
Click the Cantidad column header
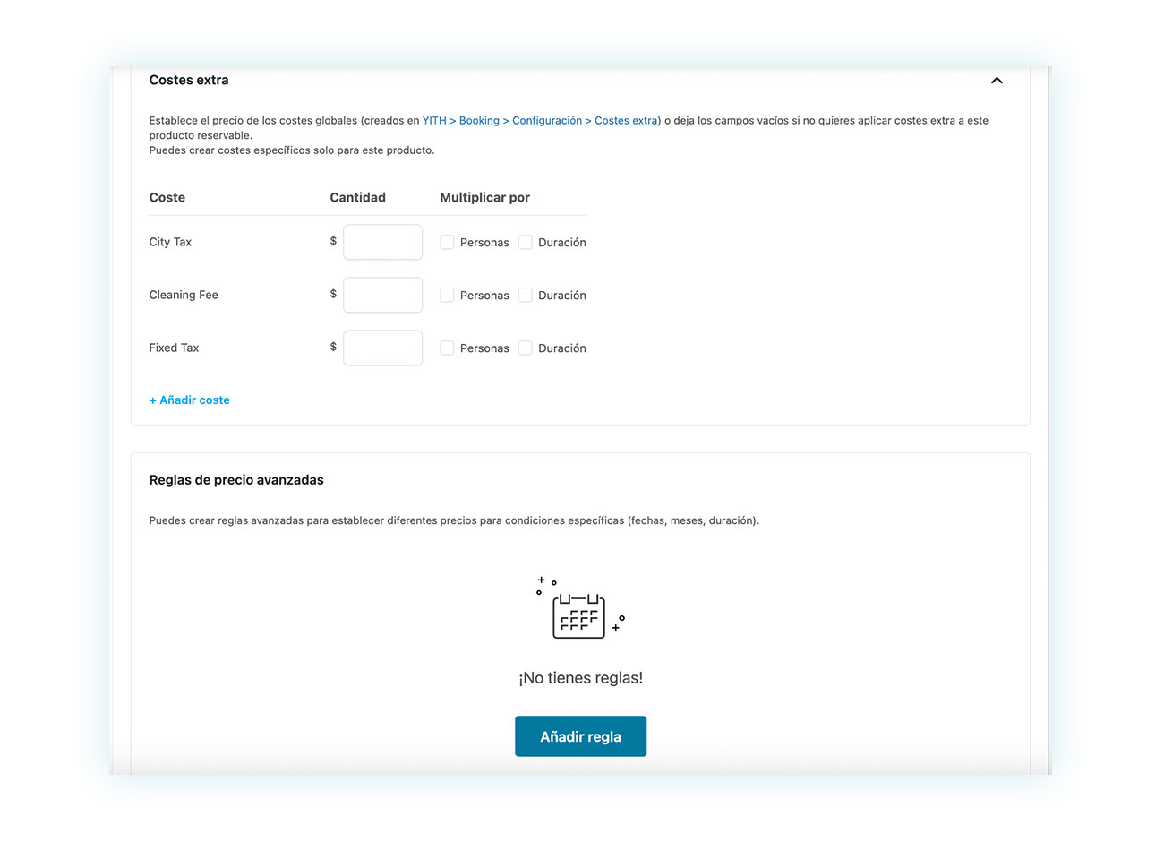pyautogui.click(x=357, y=198)
